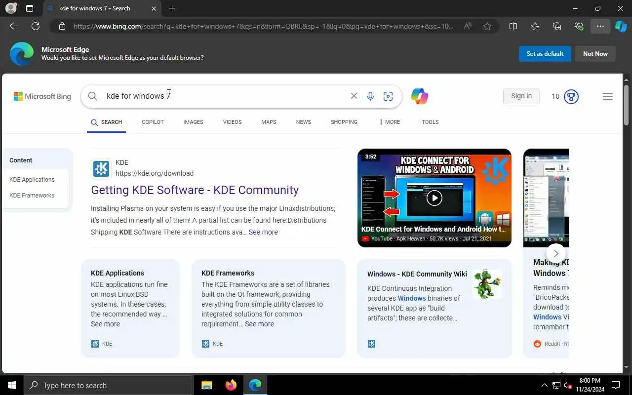
Task: Open the taskbar clock and date
Action: pyautogui.click(x=590, y=385)
